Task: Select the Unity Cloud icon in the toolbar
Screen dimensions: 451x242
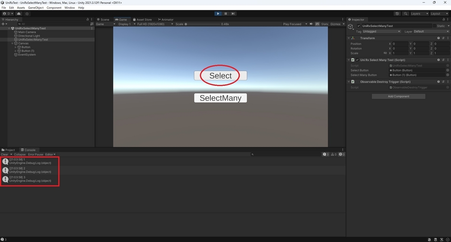Action: (18, 14)
